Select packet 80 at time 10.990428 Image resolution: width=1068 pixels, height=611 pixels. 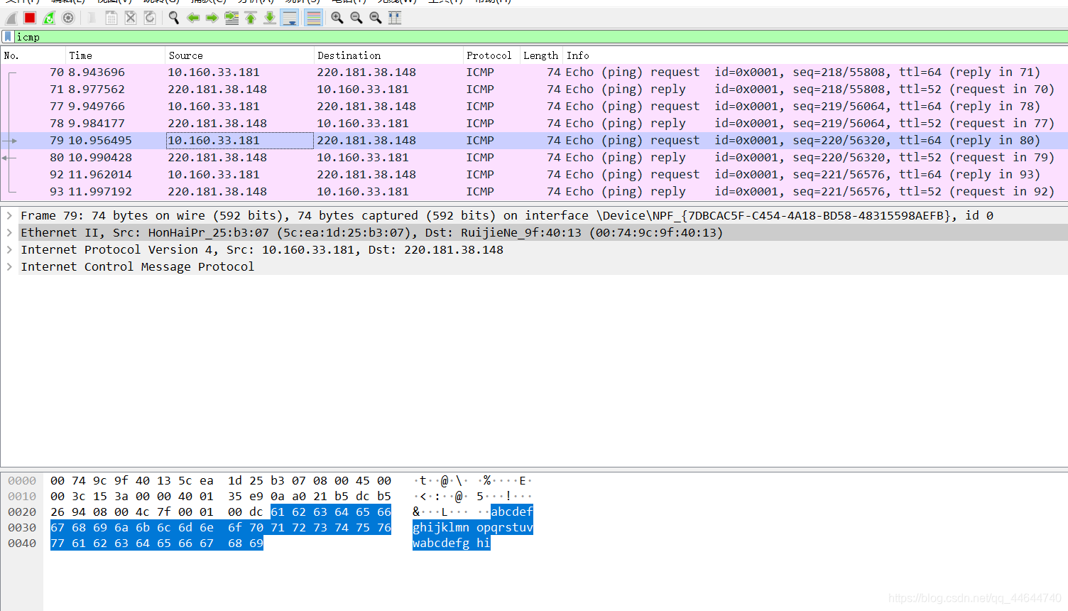click(534, 158)
